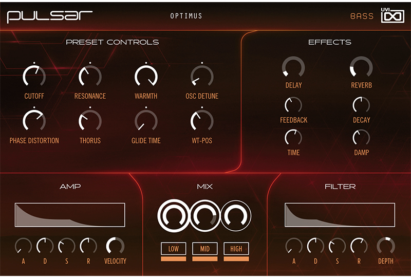
Task: Click the High mix level knob
Action: pyautogui.click(x=236, y=216)
